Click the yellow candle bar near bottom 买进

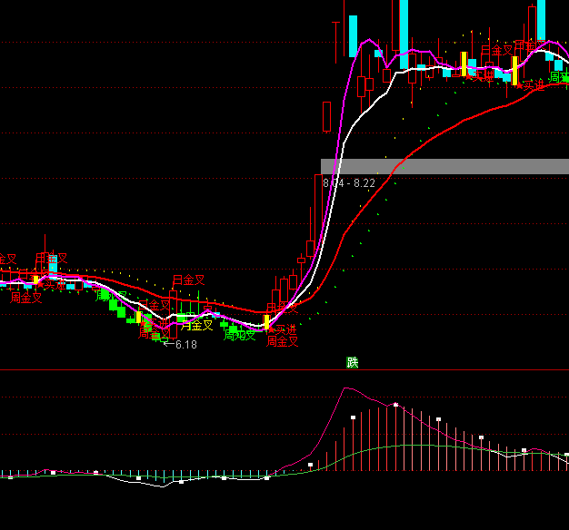point(266,321)
